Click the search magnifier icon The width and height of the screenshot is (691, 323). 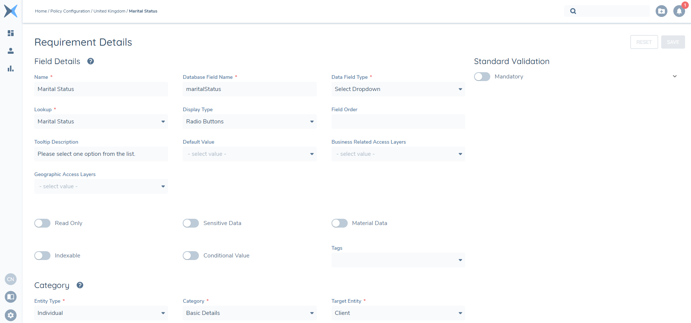[x=573, y=11]
